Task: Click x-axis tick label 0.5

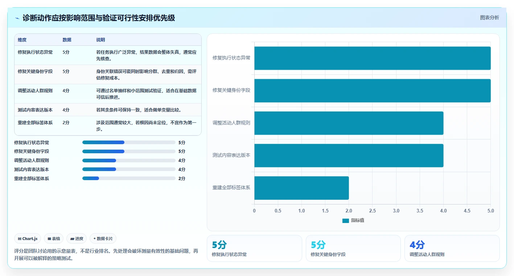Action: [x=278, y=211]
